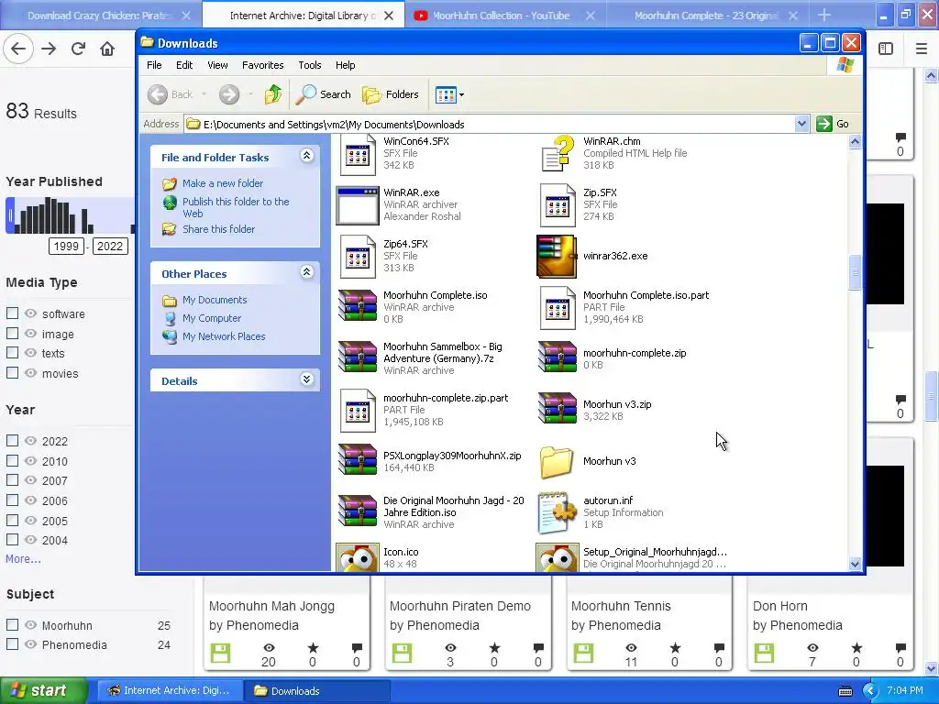The height and width of the screenshot is (704, 939).
Task: Check the texts media type checkbox
Action: tap(12, 353)
